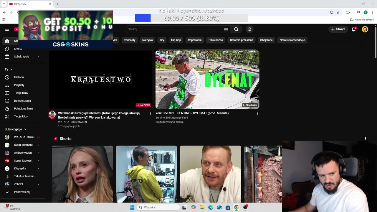Open Microsoft Edge from the taskbar
This screenshot has width=377, height=212.
tap(211, 207)
